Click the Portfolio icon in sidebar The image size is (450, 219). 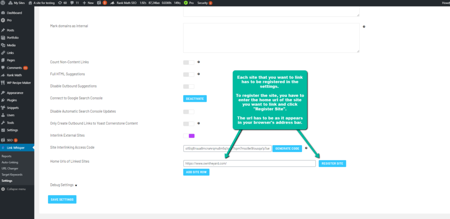[x=3, y=38]
